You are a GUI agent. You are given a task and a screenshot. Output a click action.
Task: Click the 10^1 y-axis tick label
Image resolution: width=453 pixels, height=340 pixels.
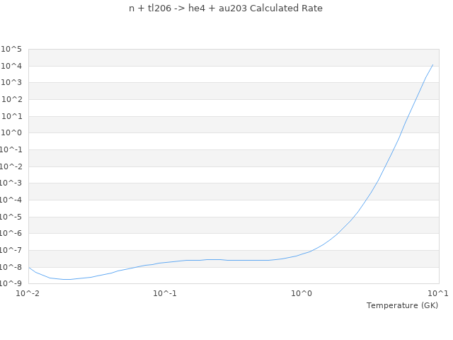coord(13,117)
